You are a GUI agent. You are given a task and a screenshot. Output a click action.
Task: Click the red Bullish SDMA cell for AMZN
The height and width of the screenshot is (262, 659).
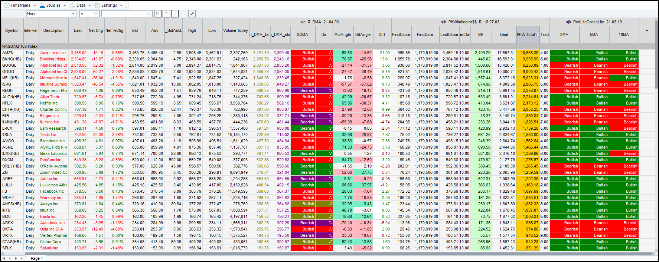[303, 53]
